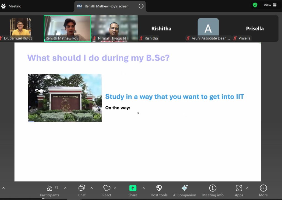Open the View layout menu
The height and width of the screenshot is (200, 282).
point(270,5)
